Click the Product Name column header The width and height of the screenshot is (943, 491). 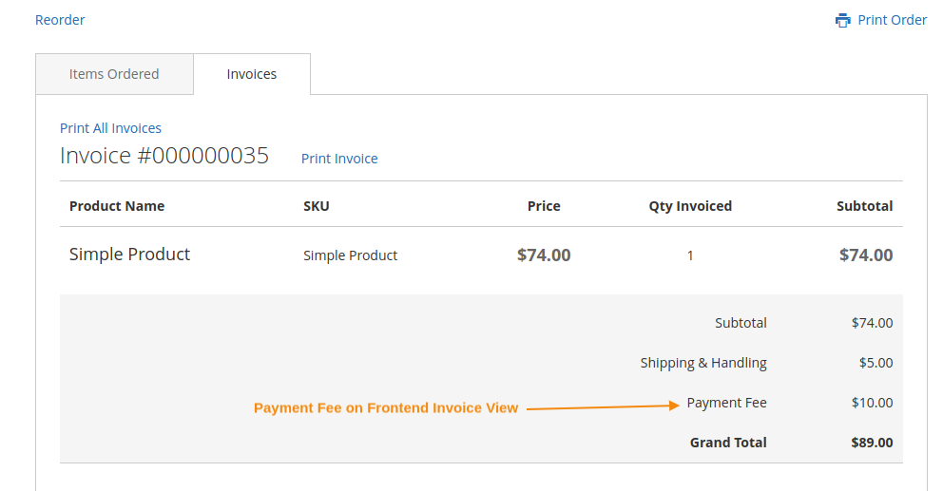(117, 206)
